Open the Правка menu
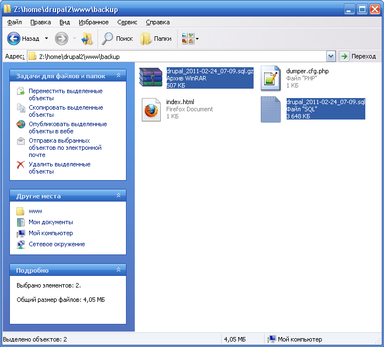 click(40, 22)
